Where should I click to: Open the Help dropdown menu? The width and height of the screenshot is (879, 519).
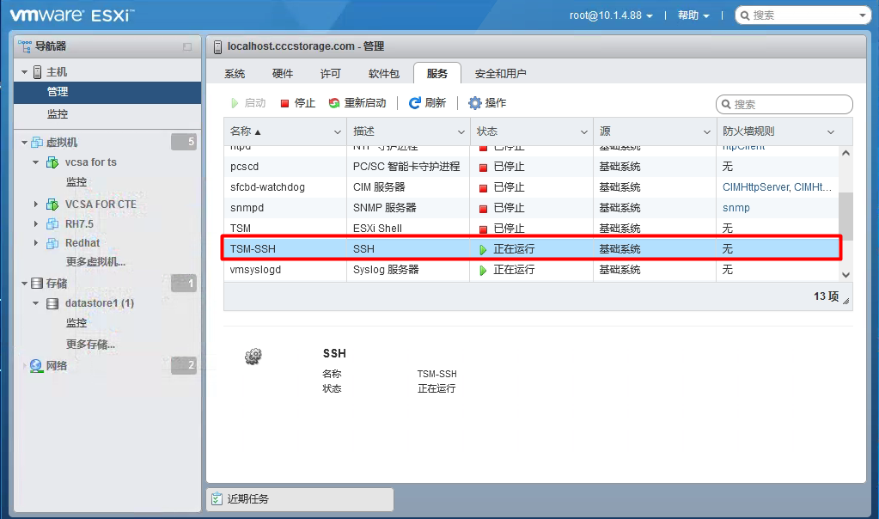pos(693,15)
